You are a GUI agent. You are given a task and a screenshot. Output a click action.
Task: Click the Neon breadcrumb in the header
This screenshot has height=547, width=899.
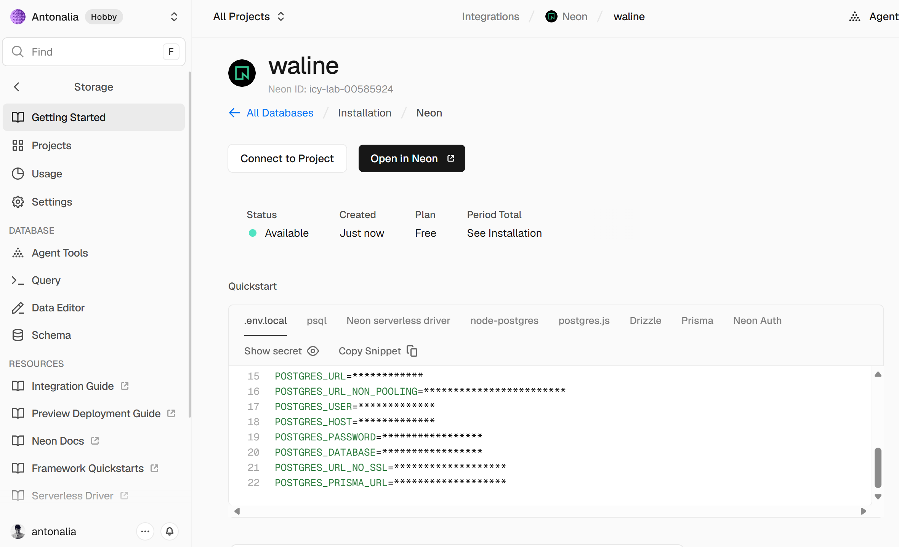[567, 17]
